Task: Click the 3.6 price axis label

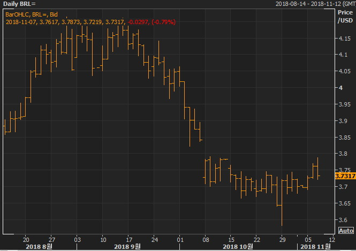Action: (x=343, y=219)
